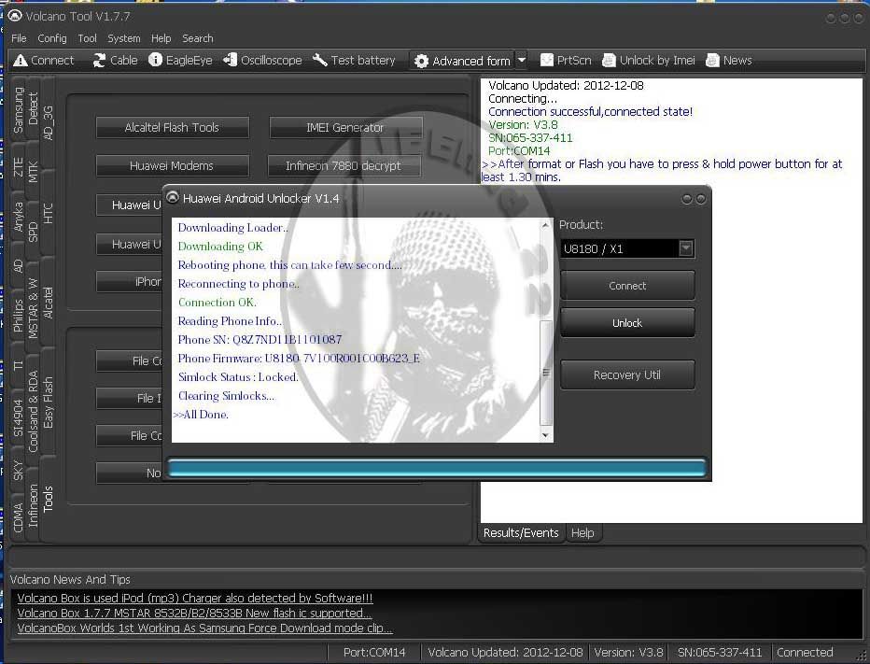Open Samsung Force Download mode news link
Viewport: 870px width, 664px height.
coord(204,628)
